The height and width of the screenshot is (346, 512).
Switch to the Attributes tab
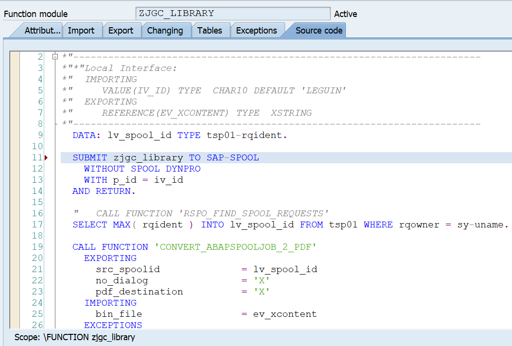(42, 30)
